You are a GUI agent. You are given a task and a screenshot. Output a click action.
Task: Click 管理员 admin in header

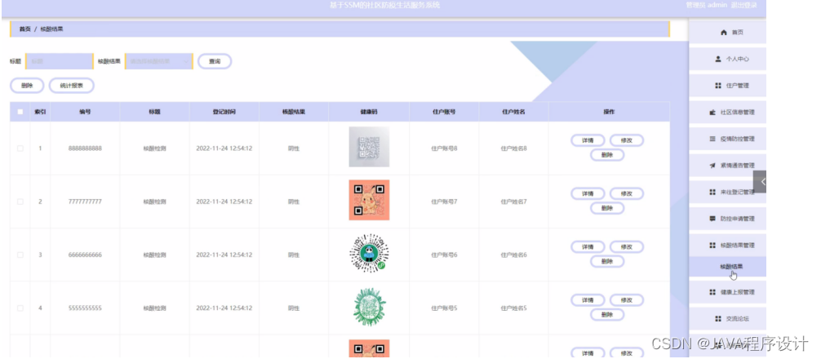[x=706, y=5]
